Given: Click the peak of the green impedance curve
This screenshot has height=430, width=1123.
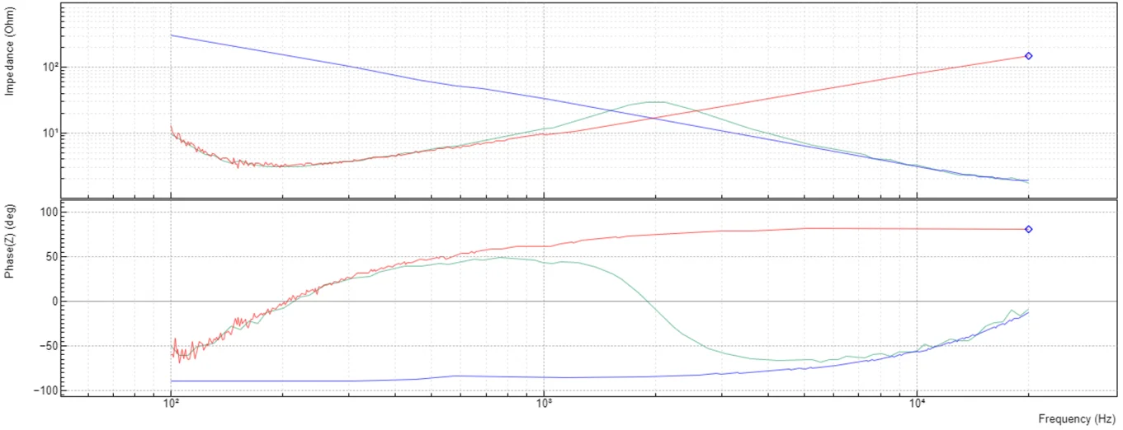Looking at the screenshot, I should [656, 101].
